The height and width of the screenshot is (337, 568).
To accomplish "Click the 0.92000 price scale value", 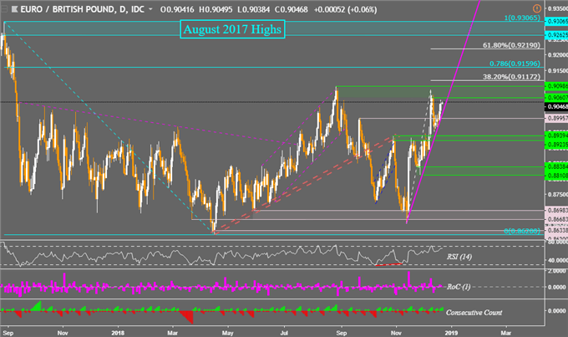I will (557, 55).
